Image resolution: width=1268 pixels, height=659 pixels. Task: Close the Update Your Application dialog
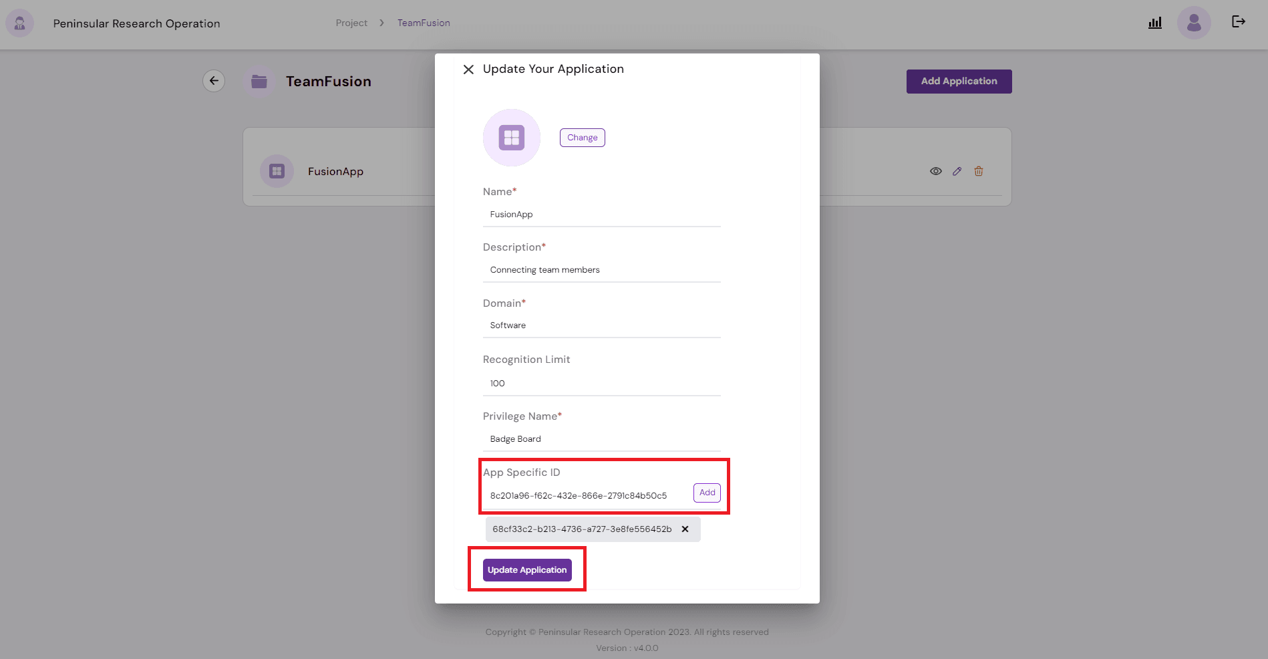point(468,70)
